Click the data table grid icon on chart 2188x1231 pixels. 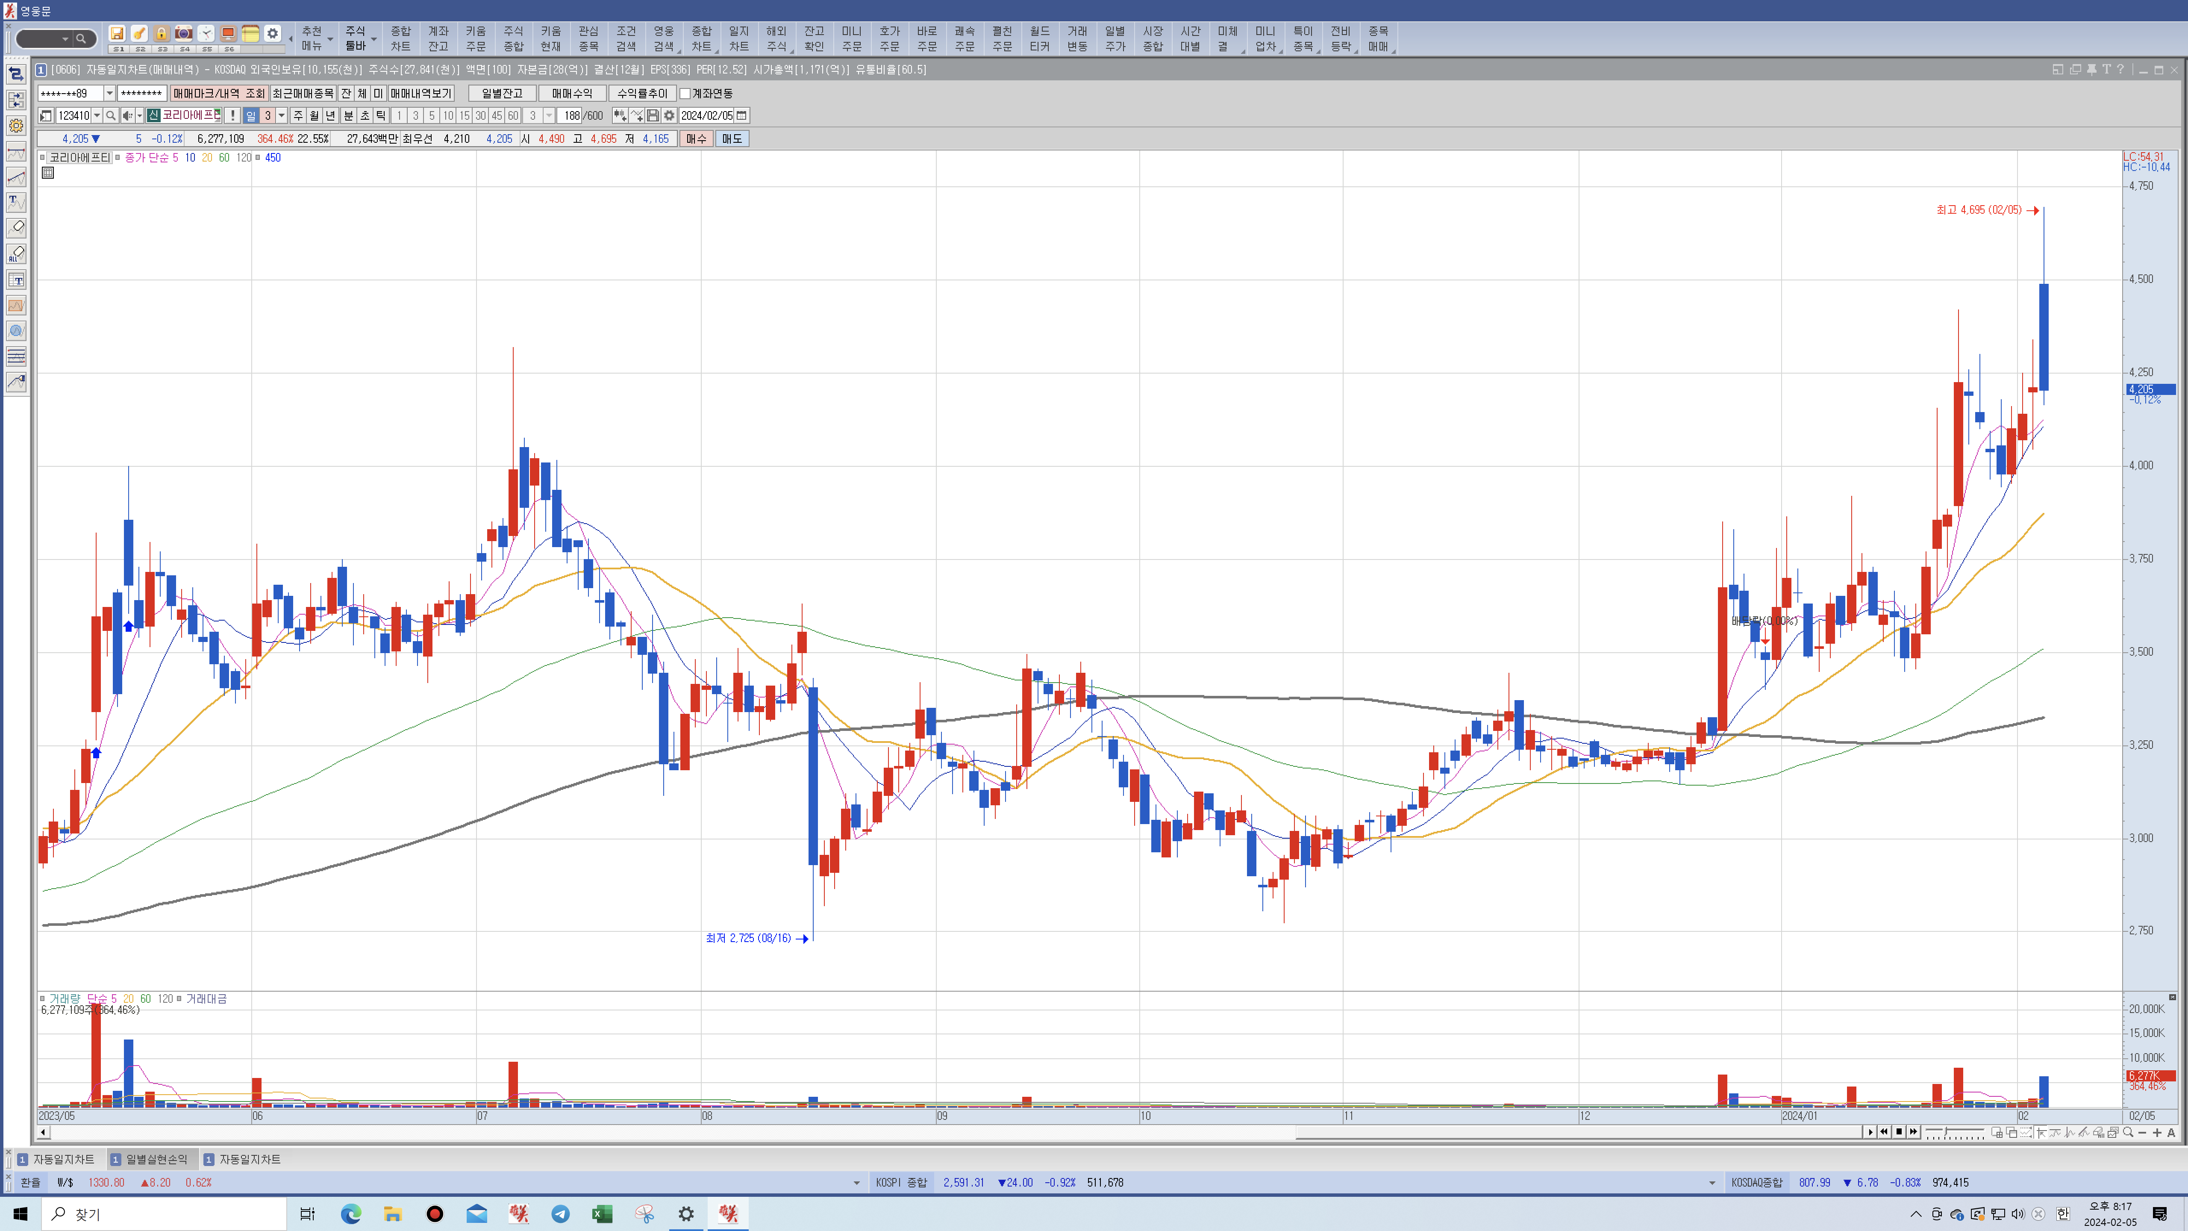click(47, 173)
